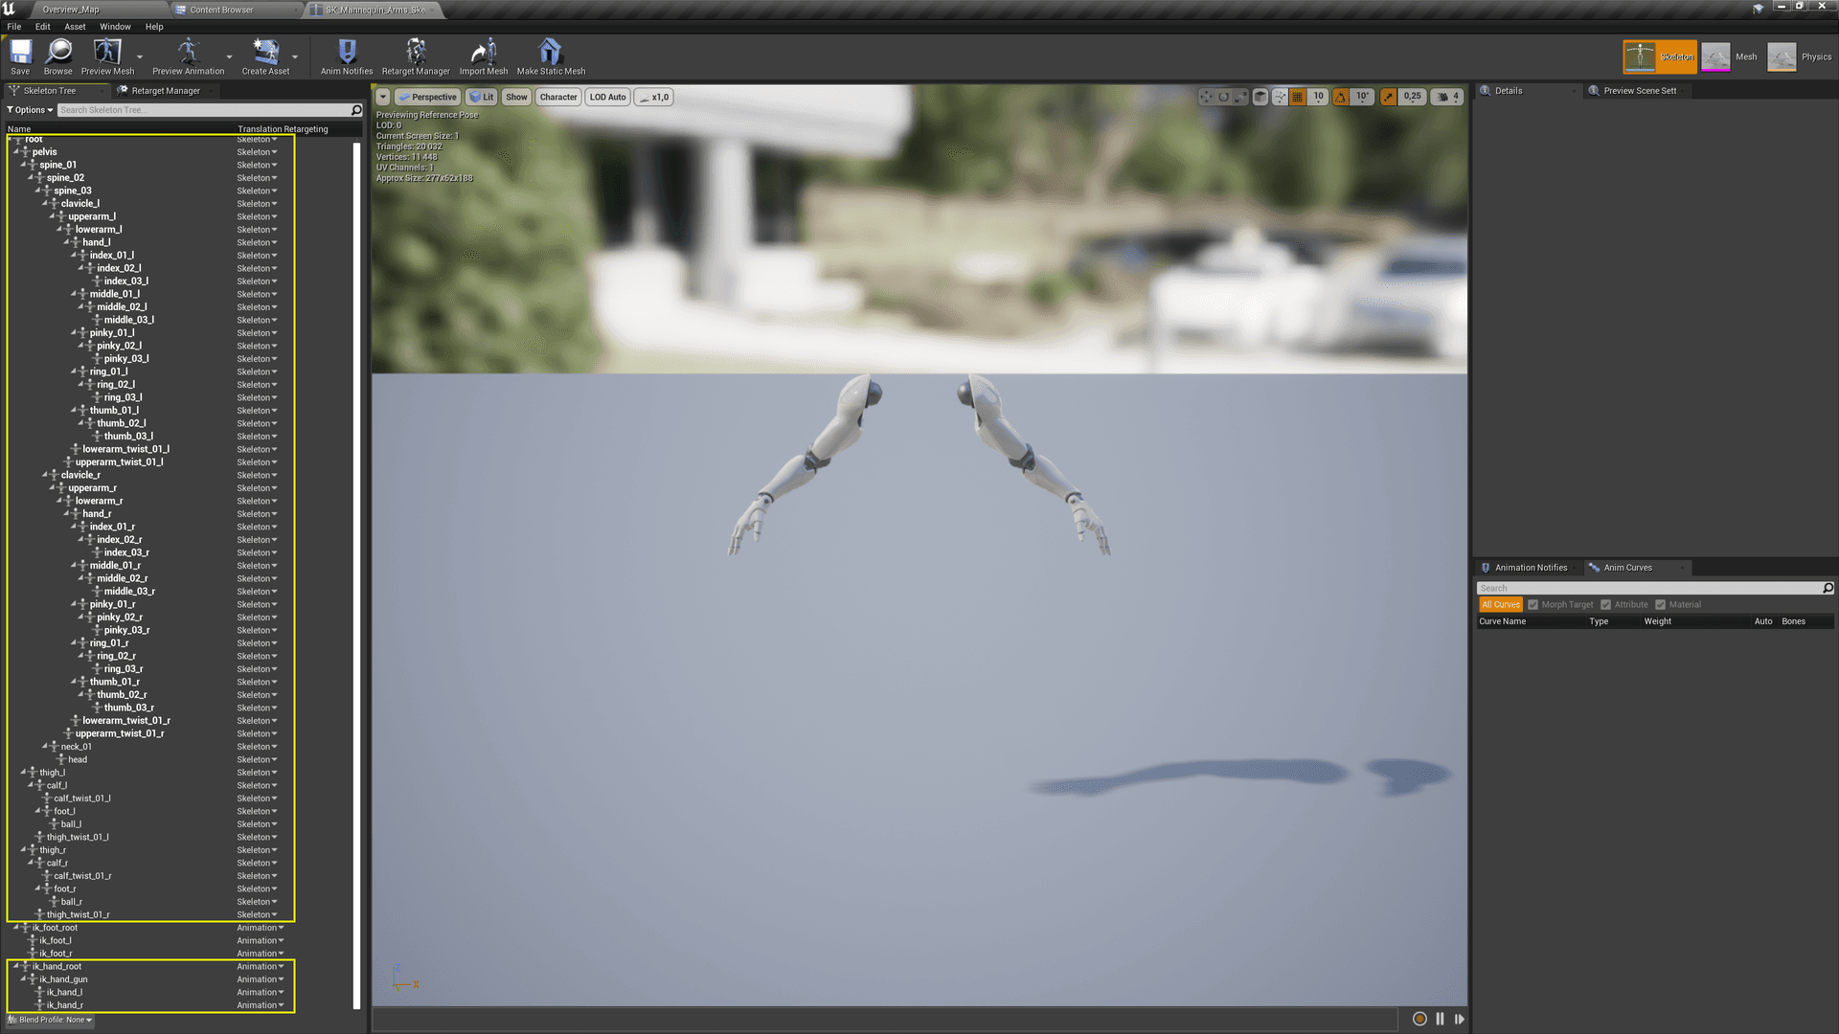This screenshot has width=1839, height=1034.
Task: Toggle the Attribute checkbox in curves panel
Action: [1606, 603]
